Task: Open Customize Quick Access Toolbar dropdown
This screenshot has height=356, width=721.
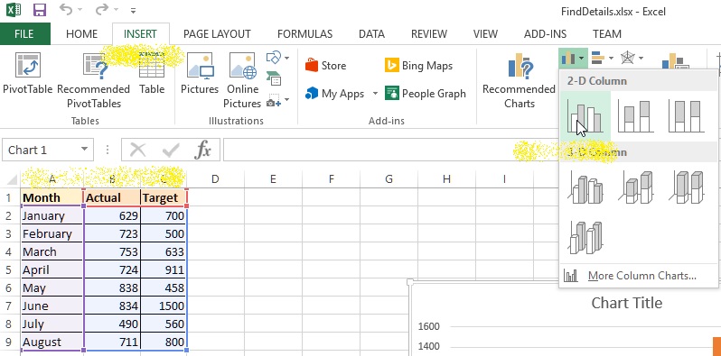Action: tap(133, 10)
